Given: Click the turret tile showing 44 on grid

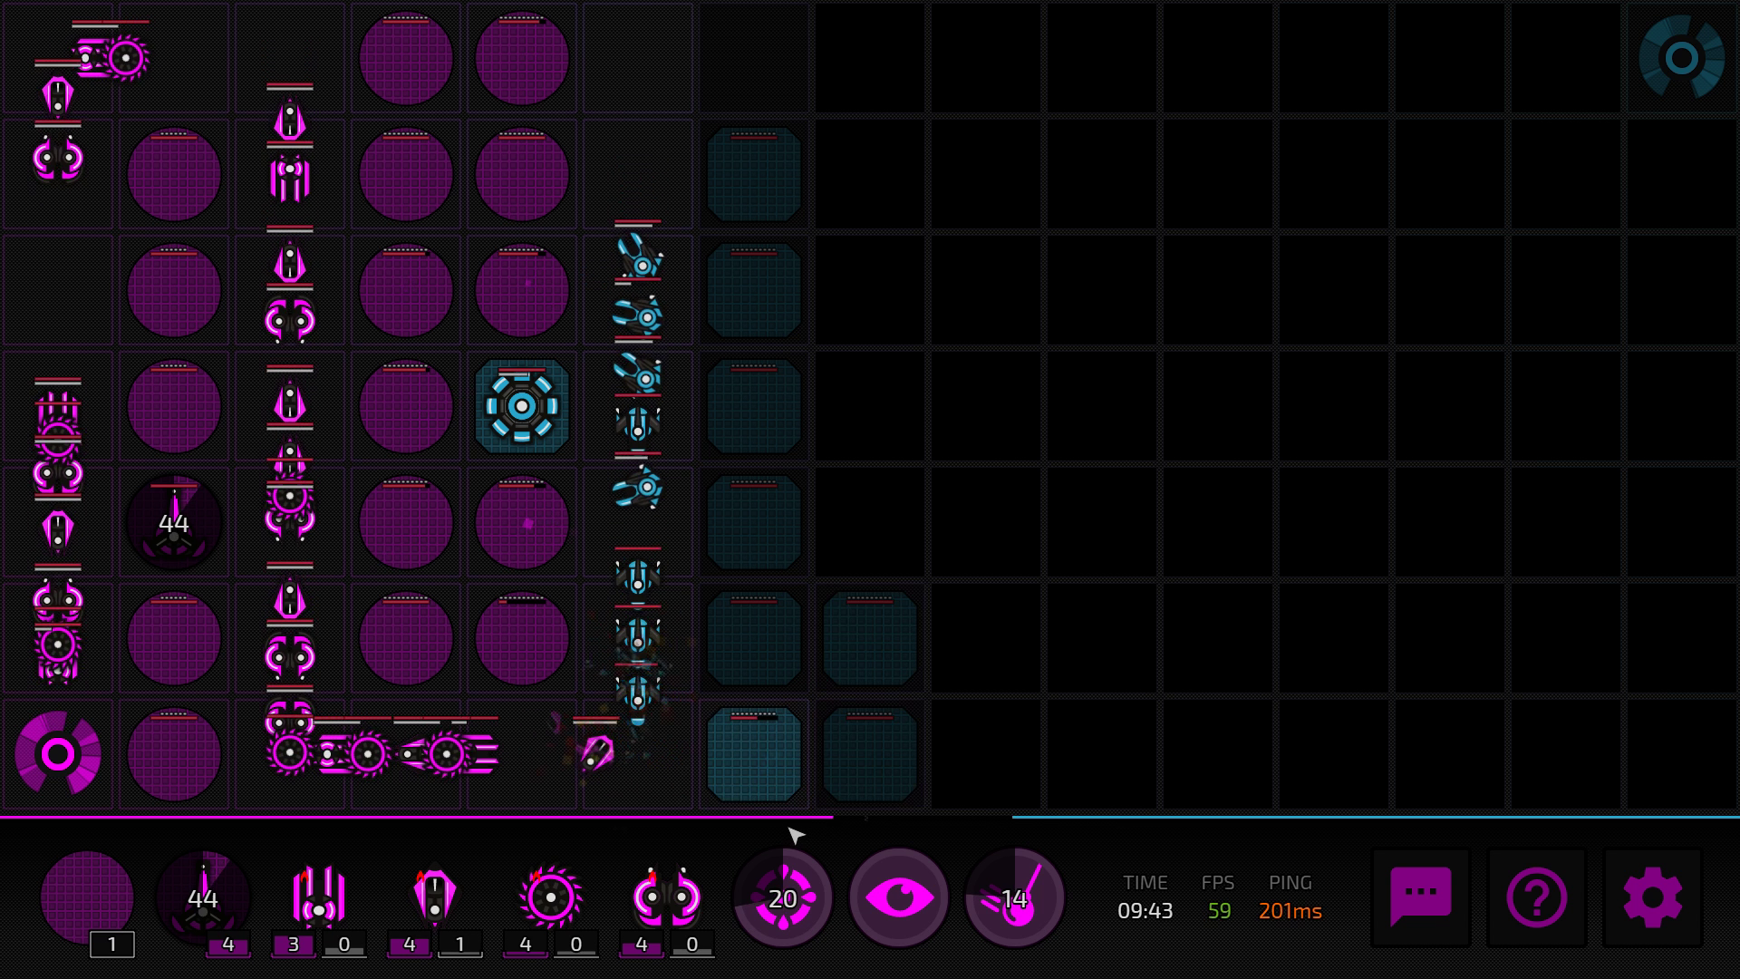Looking at the screenshot, I should click(x=174, y=523).
